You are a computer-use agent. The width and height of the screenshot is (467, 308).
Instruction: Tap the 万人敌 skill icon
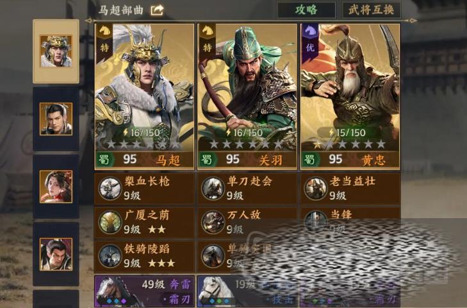[213, 223]
